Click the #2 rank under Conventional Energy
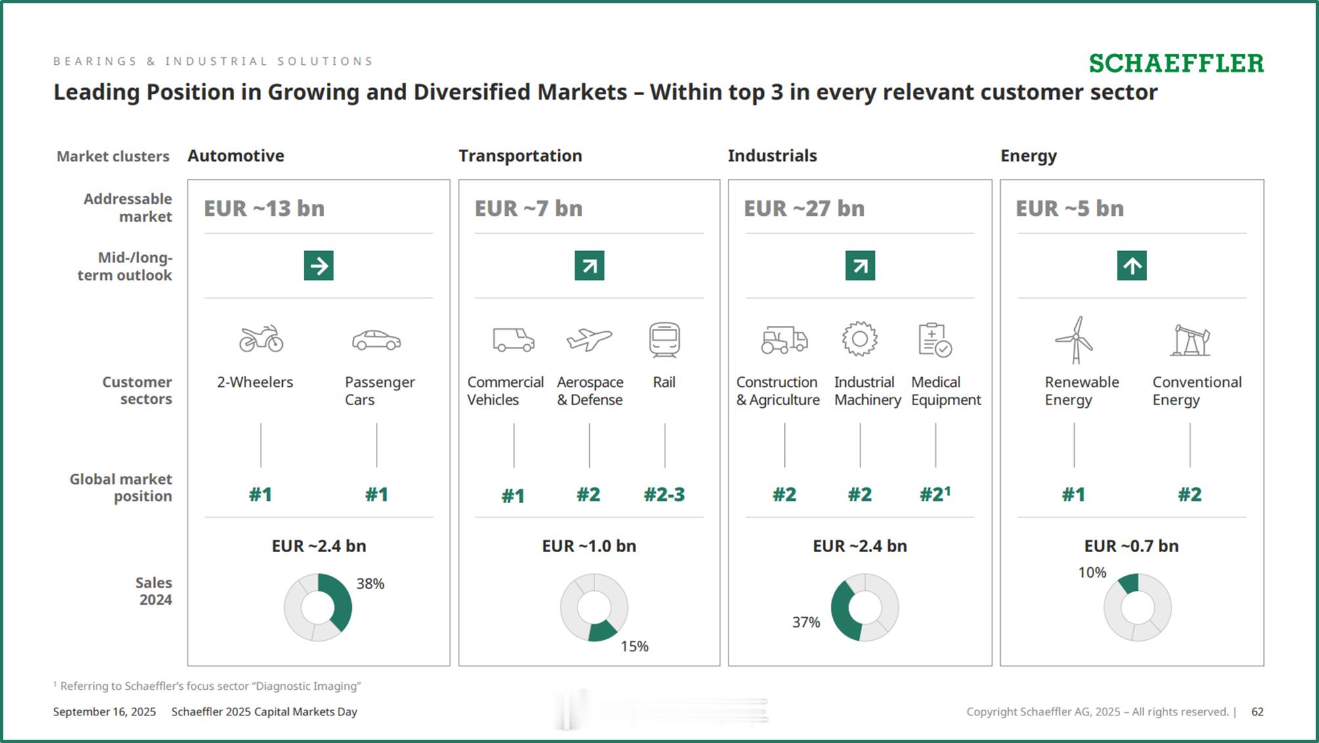 pyautogui.click(x=1190, y=494)
